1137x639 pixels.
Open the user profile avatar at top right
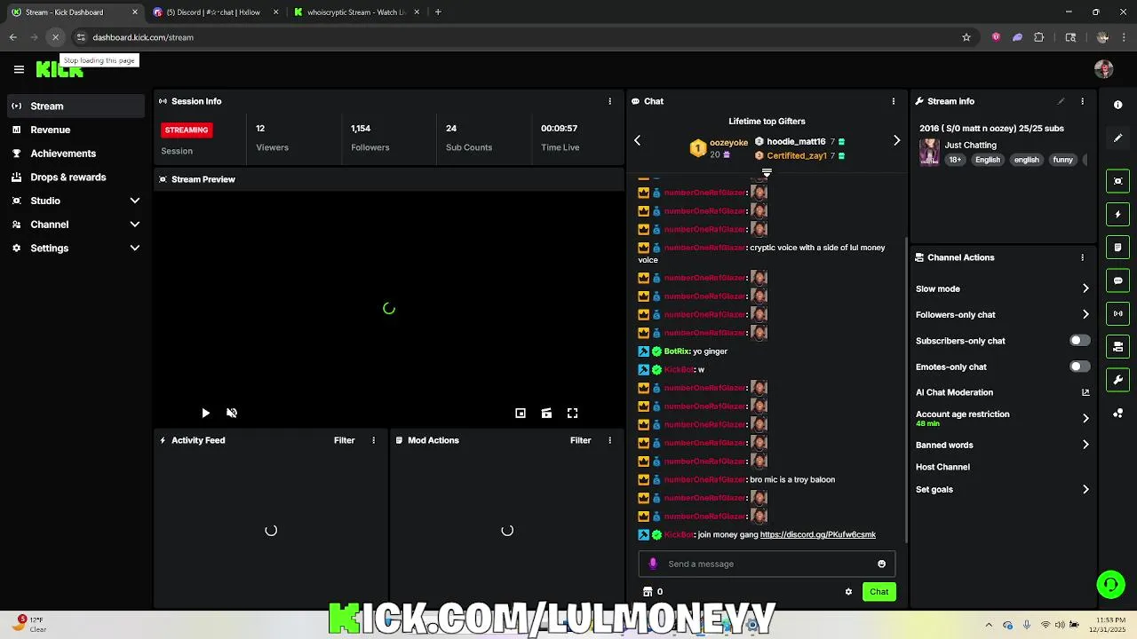[1104, 69]
